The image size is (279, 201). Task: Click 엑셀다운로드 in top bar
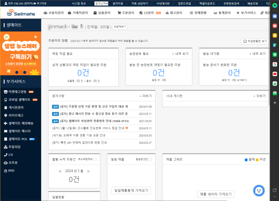[207, 3]
